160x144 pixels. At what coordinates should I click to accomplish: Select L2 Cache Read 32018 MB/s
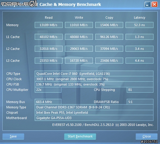coord(49,49)
